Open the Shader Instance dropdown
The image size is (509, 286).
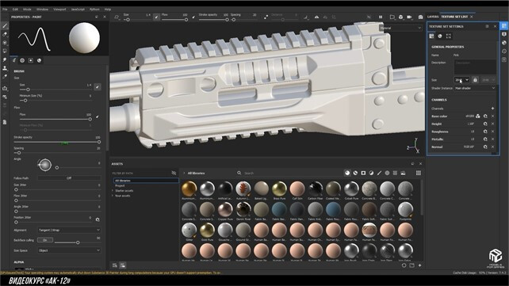coord(475,88)
